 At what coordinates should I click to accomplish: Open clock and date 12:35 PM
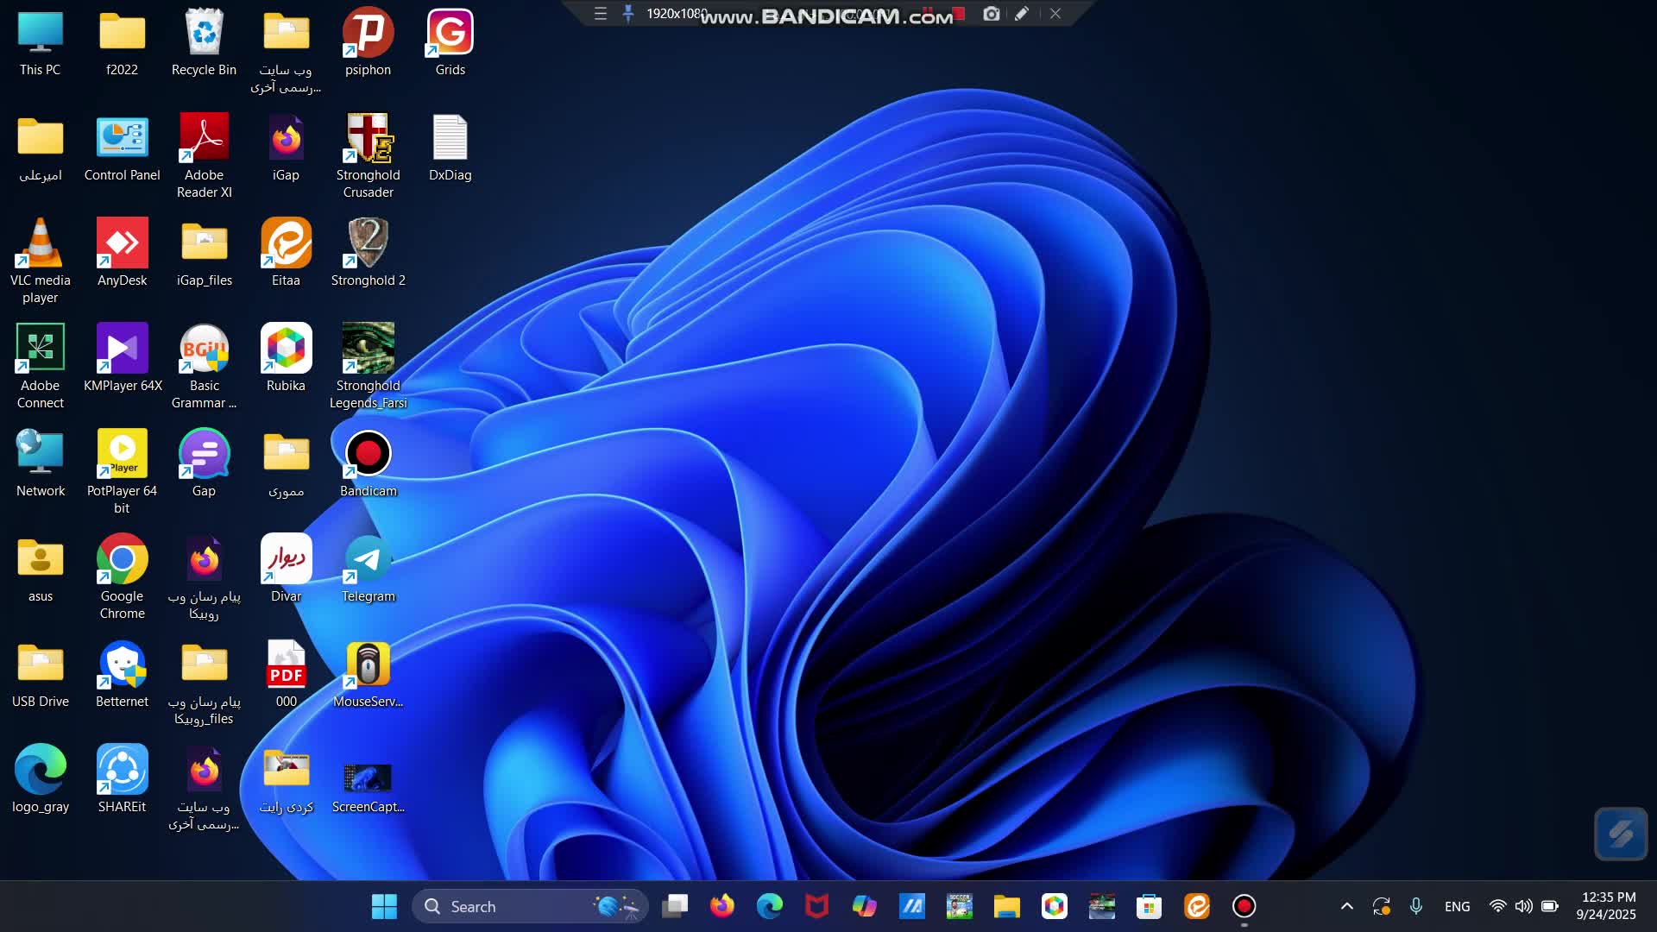click(x=1607, y=906)
